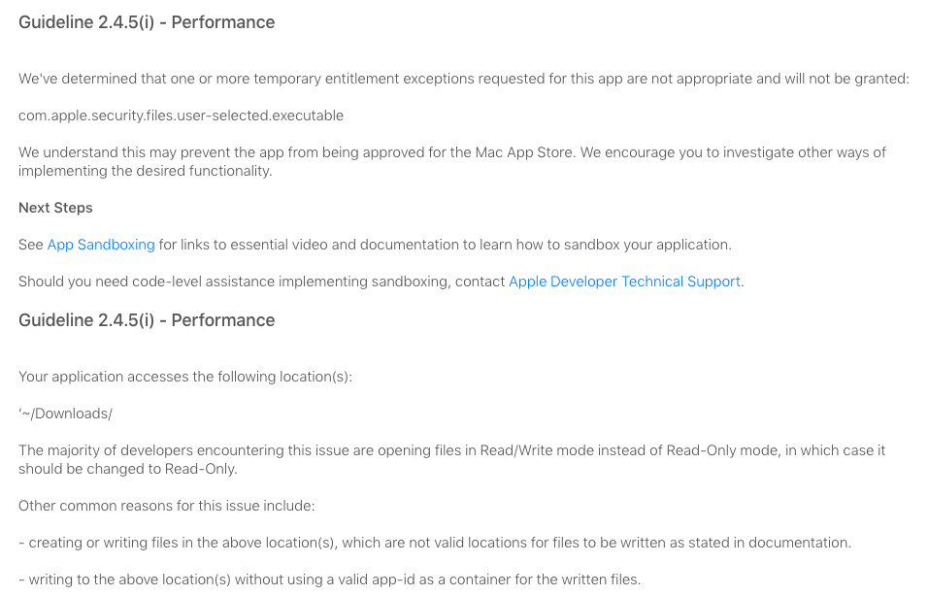
Task: Click the com.apple.security.files.user-selected.executable entitlement text
Action: [182, 116]
